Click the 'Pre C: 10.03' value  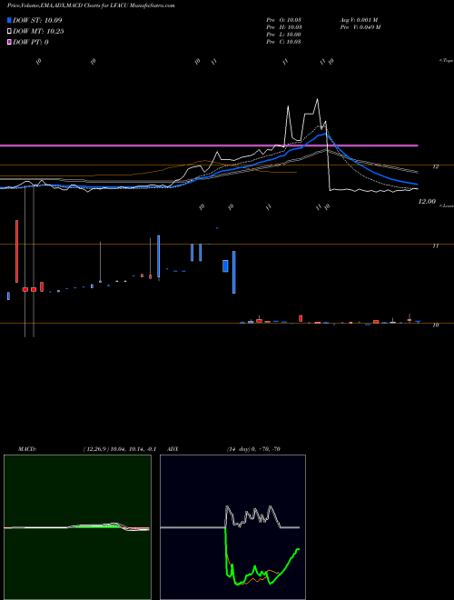tap(283, 42)
